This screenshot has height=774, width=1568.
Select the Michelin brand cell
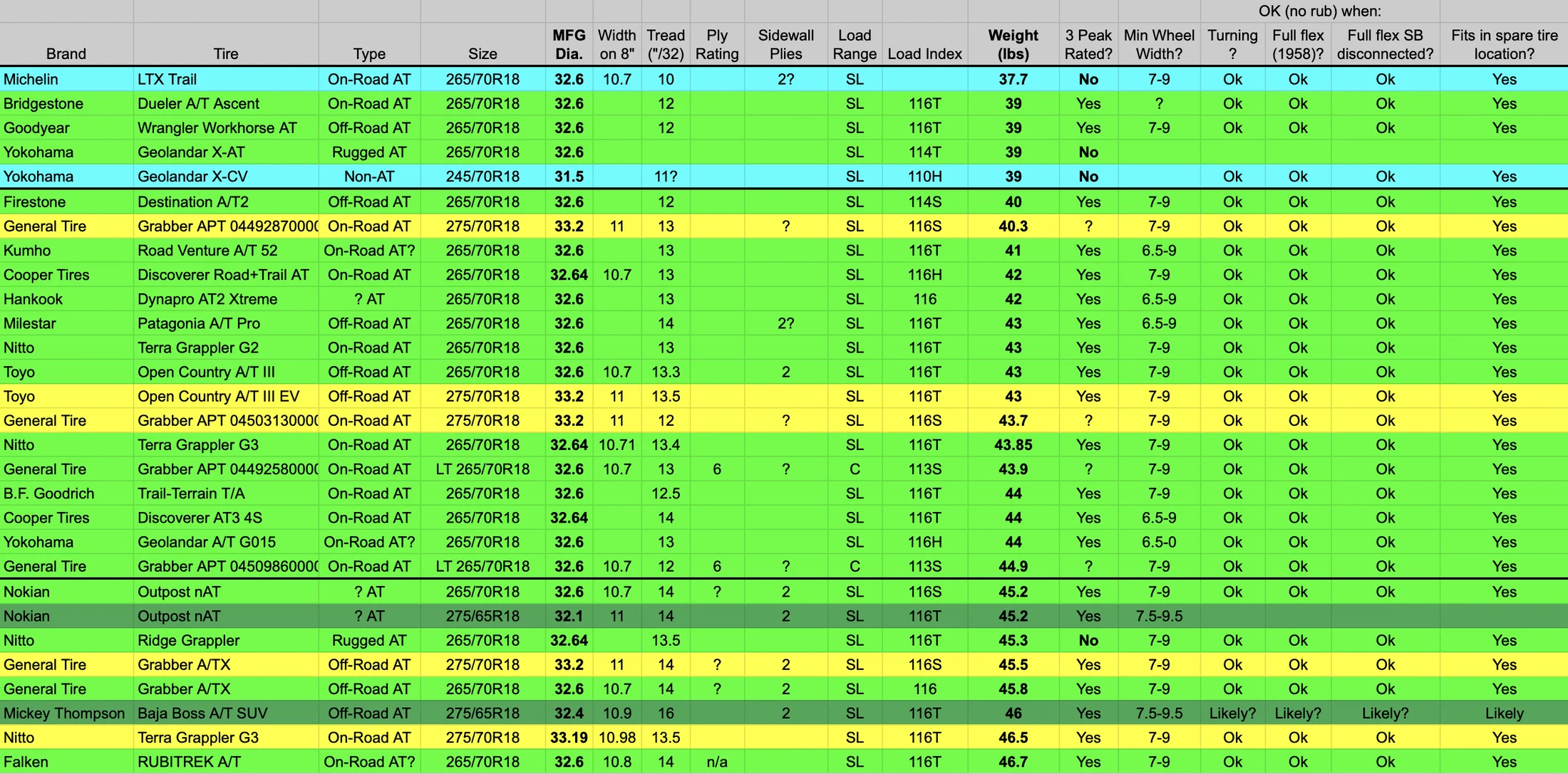click(x=66, y=79)
